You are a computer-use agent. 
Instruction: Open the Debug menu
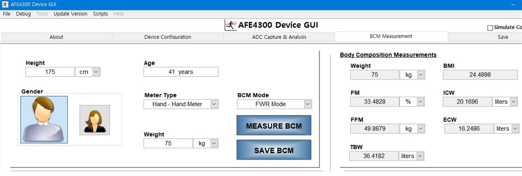23,14
